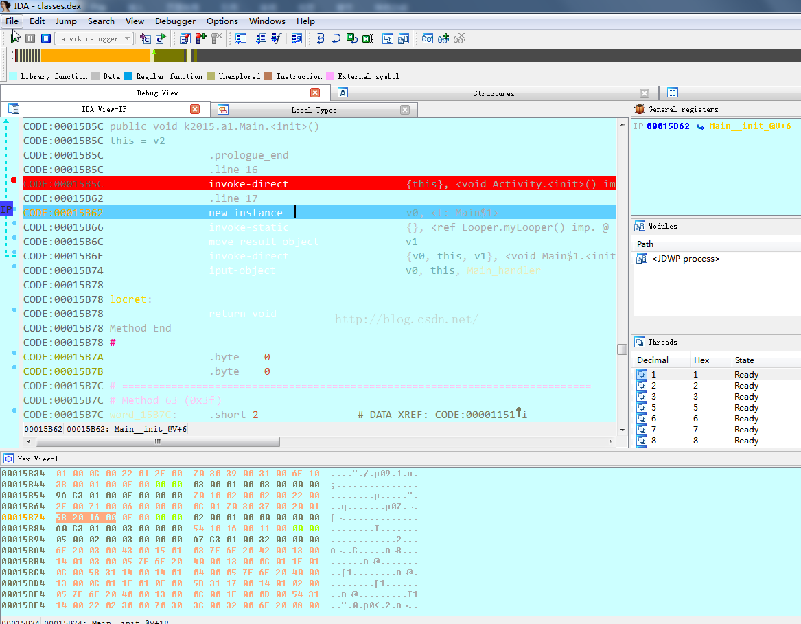Click the External symbol pink legend swatch

tap(330, 76)
